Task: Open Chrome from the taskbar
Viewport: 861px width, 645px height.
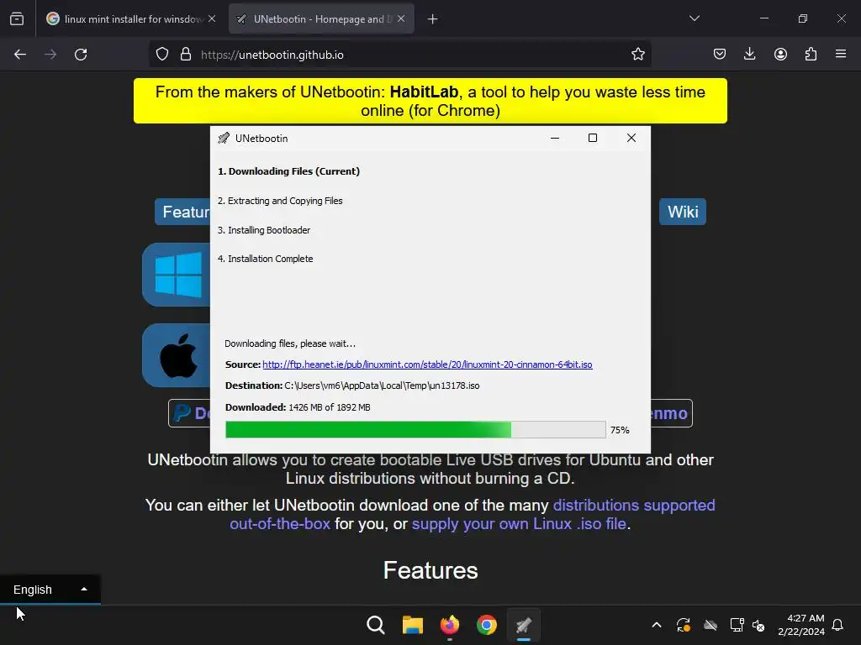Action: tap(487, 625)
